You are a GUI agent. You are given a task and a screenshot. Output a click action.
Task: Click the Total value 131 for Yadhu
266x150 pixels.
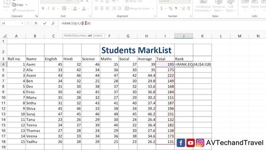tap(165, 142)
